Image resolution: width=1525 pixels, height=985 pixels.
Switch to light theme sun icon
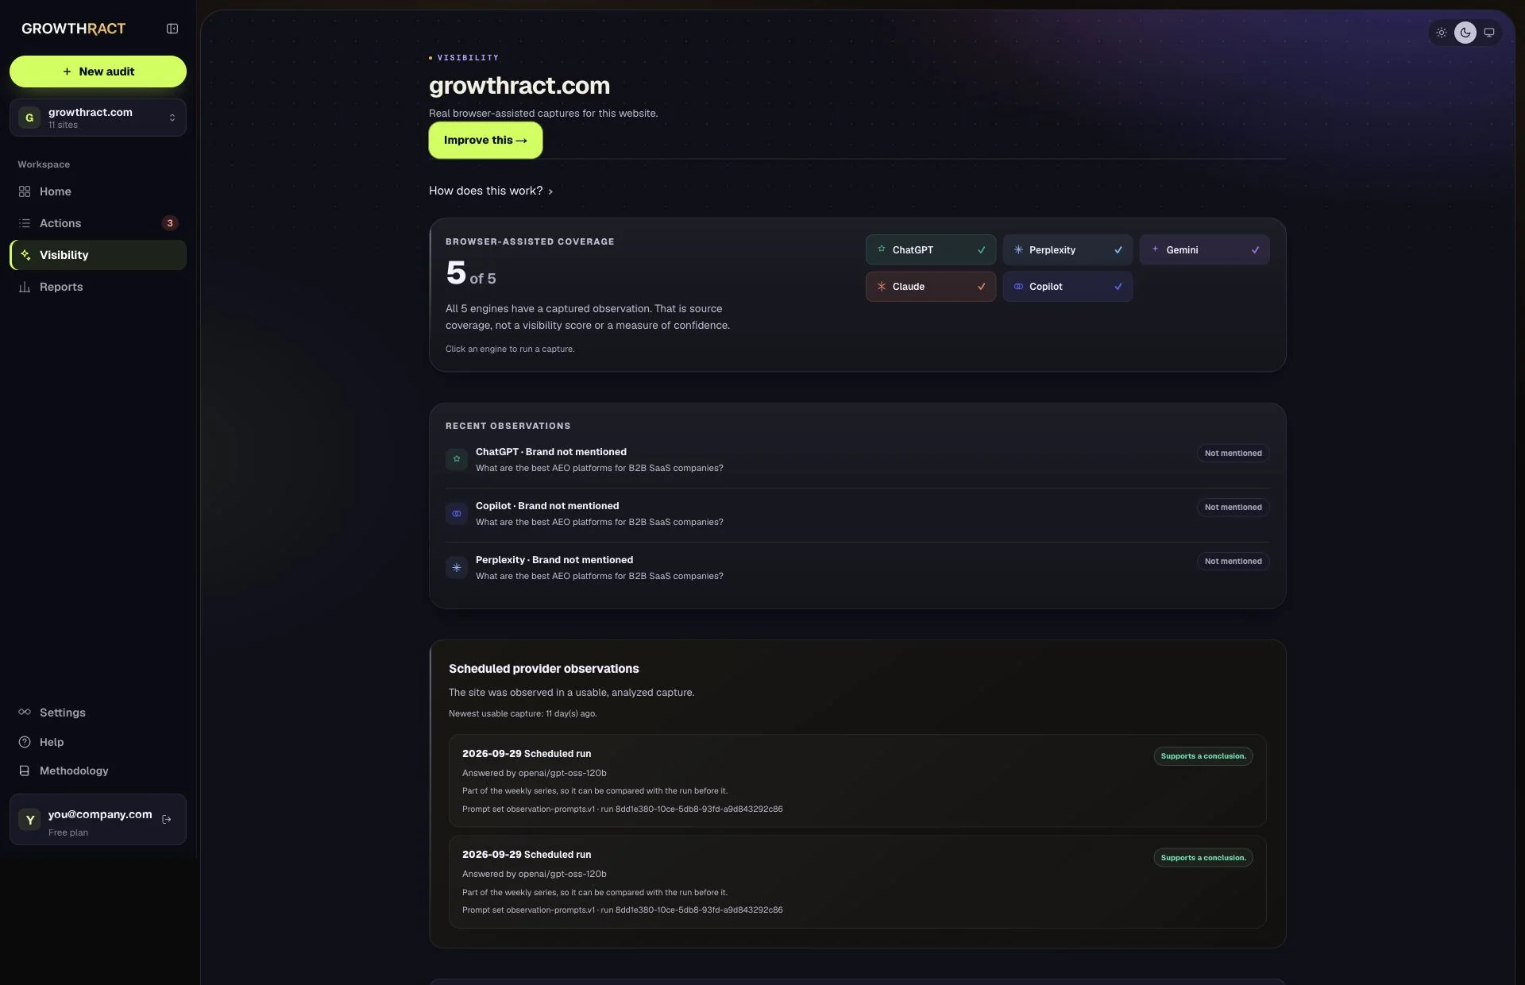pyautogui.click(x=1441, y=33)
